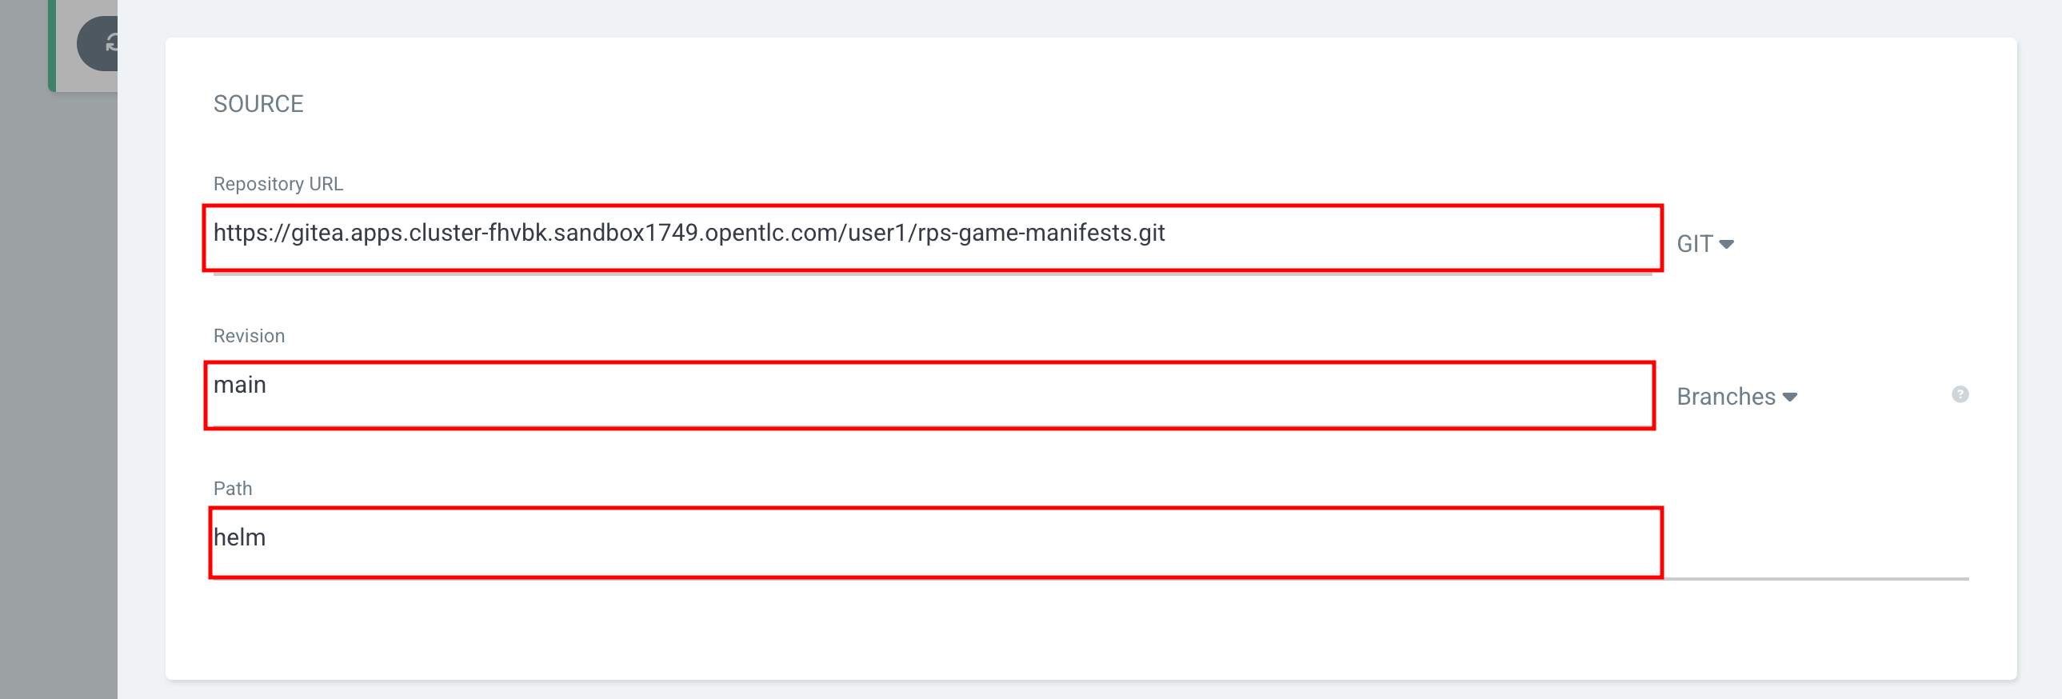Image resolution: width=2062 pixels, height=699 pixels.
Task: Open the GIT repository type dropdown
Action: coord(1705,243)
